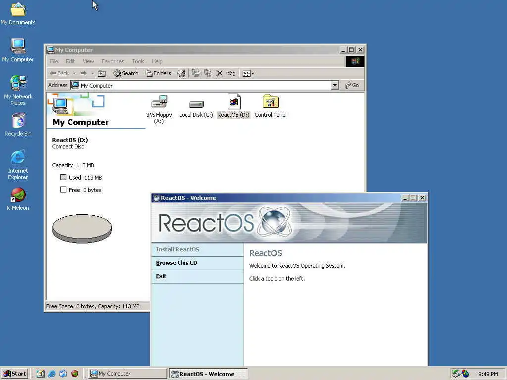Select the K-Meleon desktop shortcut
The width and height of the screenshot is (507, 380).
18,199
